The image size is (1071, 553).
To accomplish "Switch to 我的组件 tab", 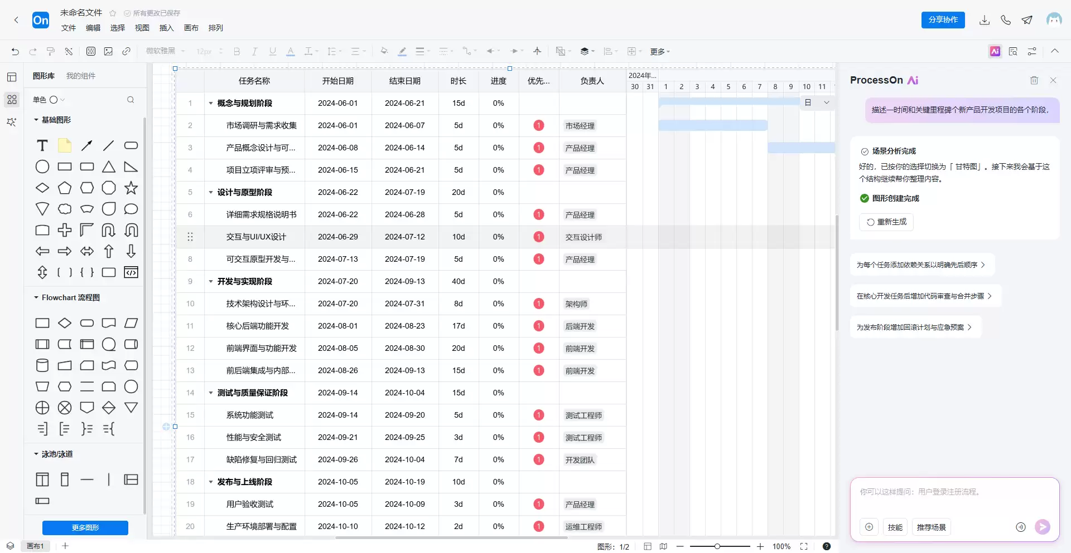I will click(81, 76).
